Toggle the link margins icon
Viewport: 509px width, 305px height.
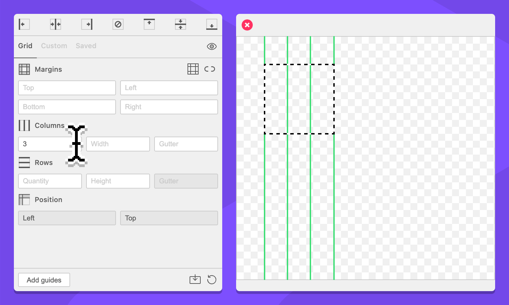click(x=210, y=69)
